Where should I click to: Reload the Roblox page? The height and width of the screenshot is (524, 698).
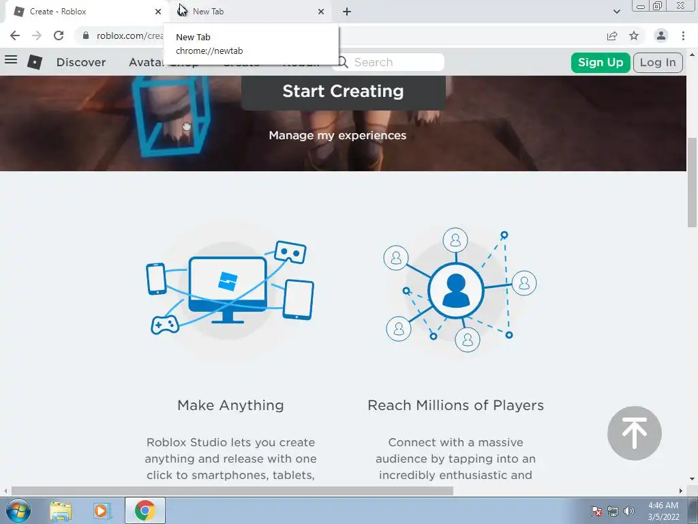(x=59, y=35)
